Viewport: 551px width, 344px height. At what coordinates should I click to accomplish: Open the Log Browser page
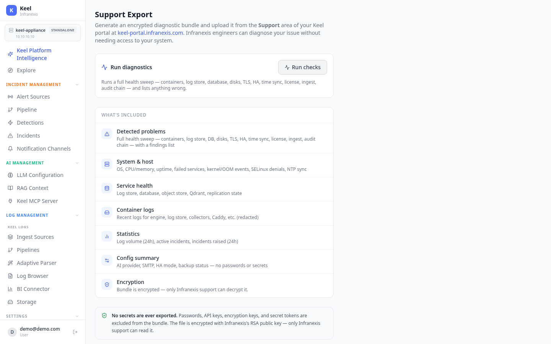[x=42, y=276]
